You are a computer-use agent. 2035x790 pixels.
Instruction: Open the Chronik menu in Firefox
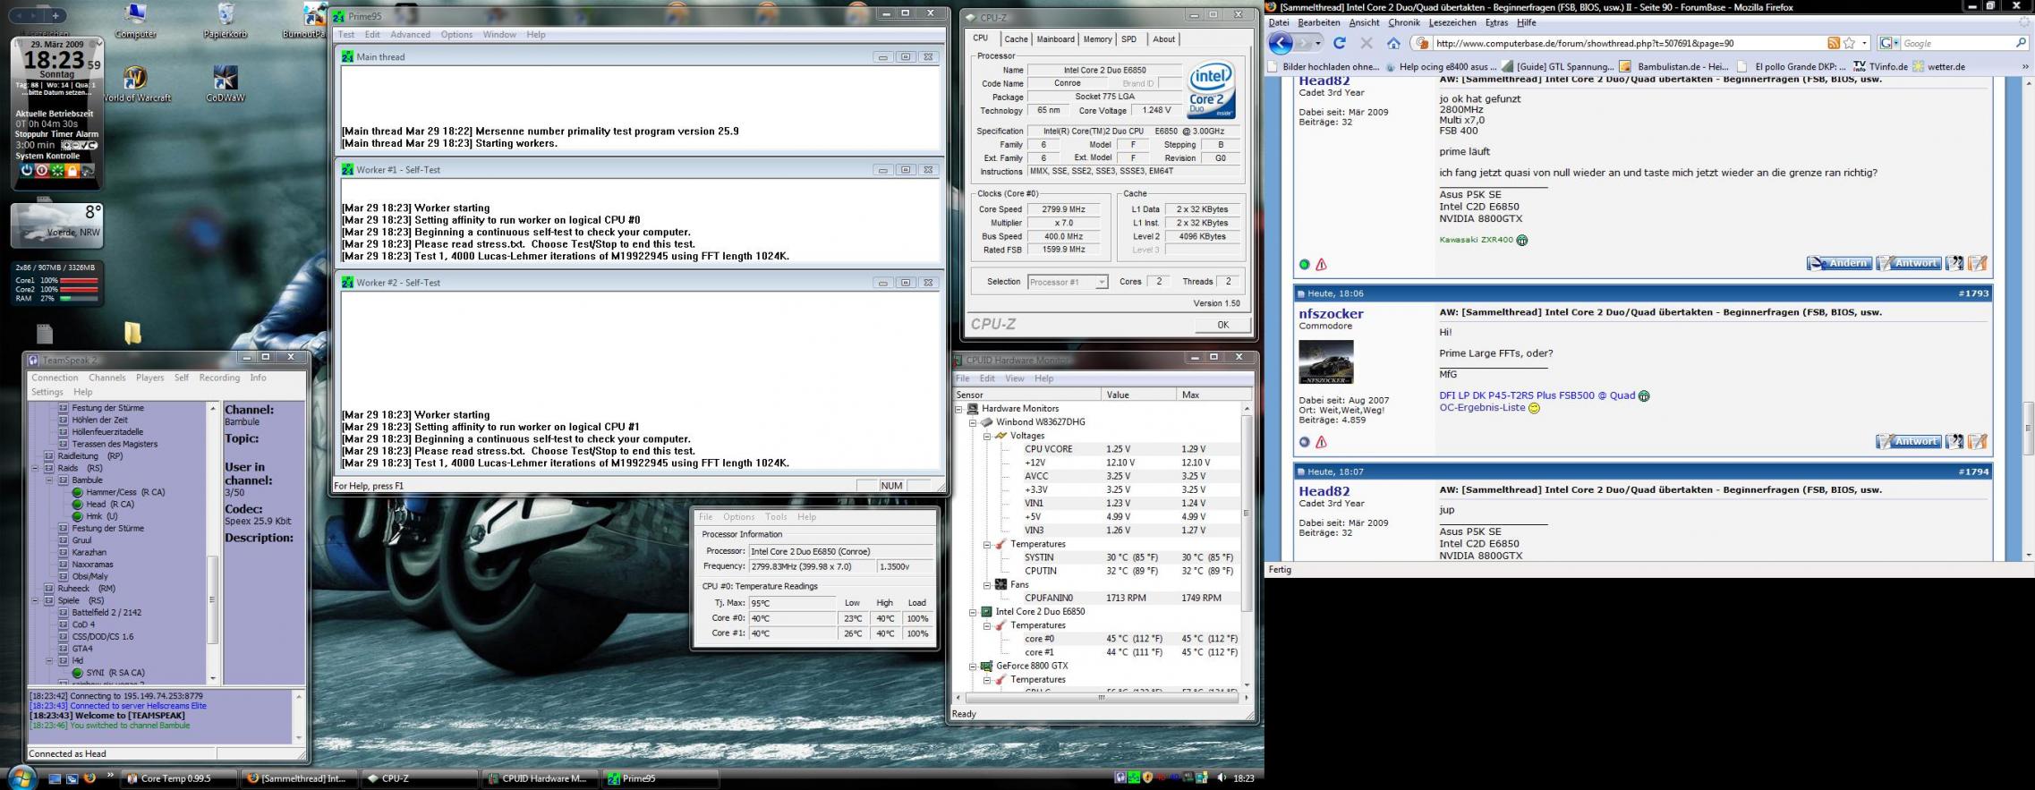[x=1403, y=23]
